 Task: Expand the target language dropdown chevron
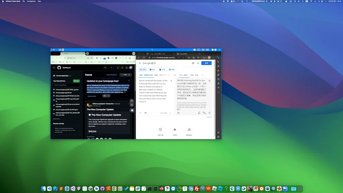[x=202, y=75]
